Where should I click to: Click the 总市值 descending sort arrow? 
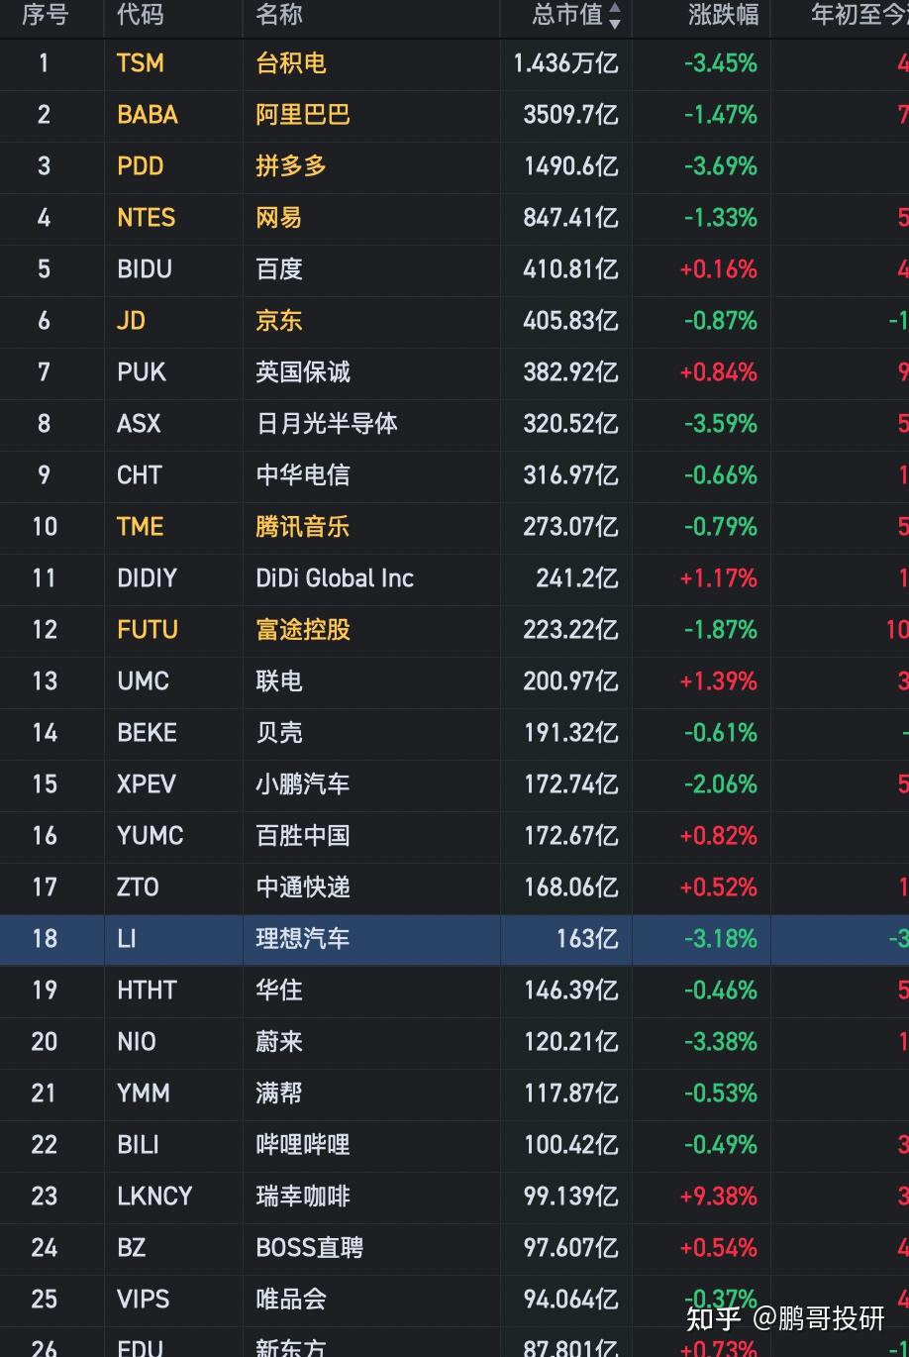click(615, 23)
